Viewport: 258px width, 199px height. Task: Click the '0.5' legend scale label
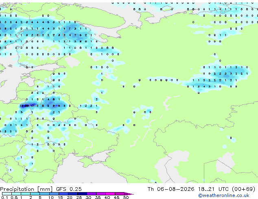(14, 197)
